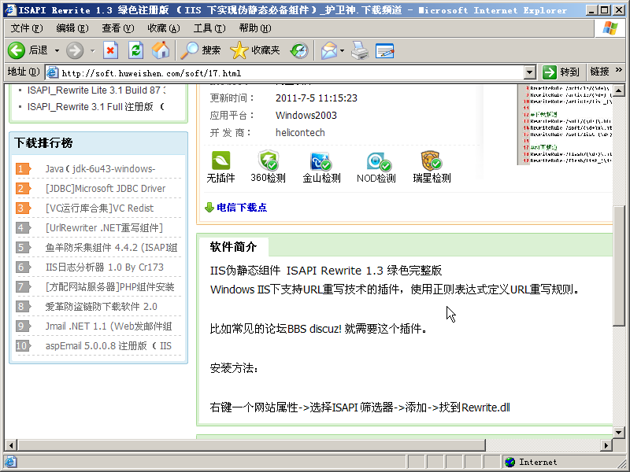Open the Search (搜索) toolbar button

coord(200,50)
